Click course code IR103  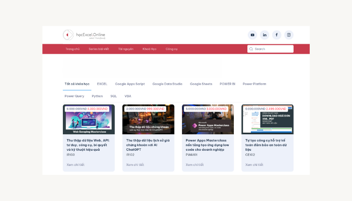click(x=70, y=155)
